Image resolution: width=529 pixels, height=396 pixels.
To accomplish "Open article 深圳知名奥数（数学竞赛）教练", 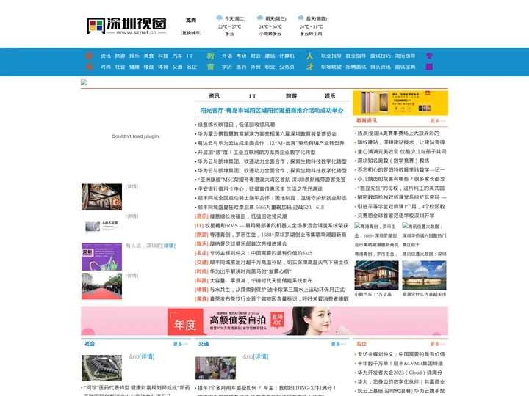I will coord(393,161).
